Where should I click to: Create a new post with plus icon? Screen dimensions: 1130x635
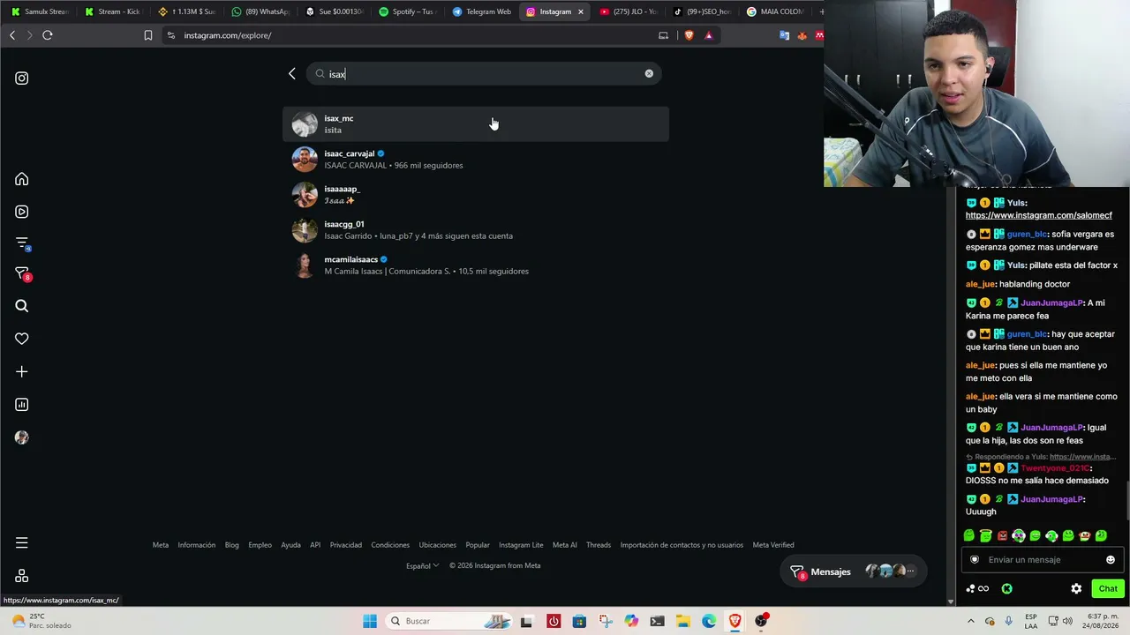click(x=22, y=371)
